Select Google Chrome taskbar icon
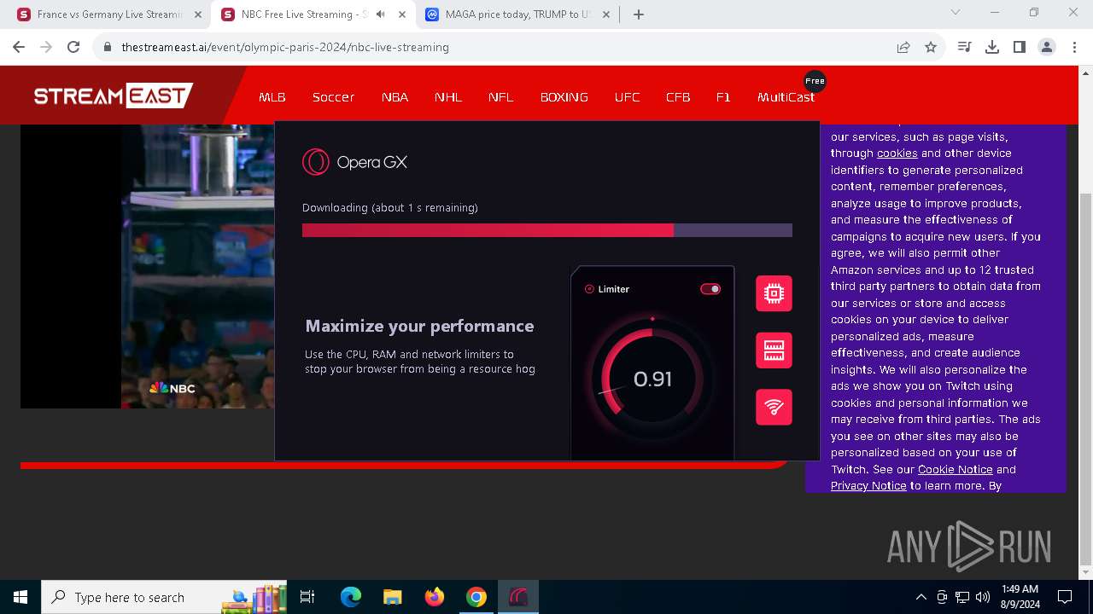Viewport: 1093px width, 614px height. tap(476, 597)
